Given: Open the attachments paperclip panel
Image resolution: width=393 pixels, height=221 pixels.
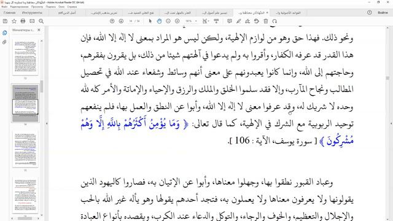Looking at the screenshot, I should 4,42.
